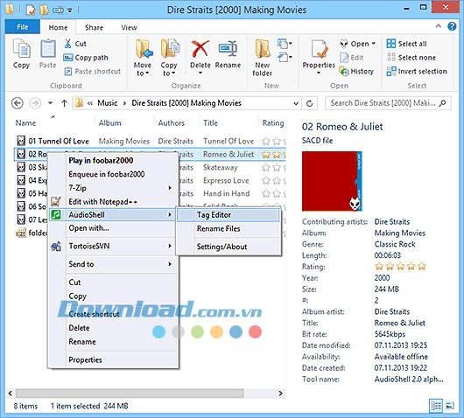Select the 01 Tunnel Of Love file

(59, 141)
